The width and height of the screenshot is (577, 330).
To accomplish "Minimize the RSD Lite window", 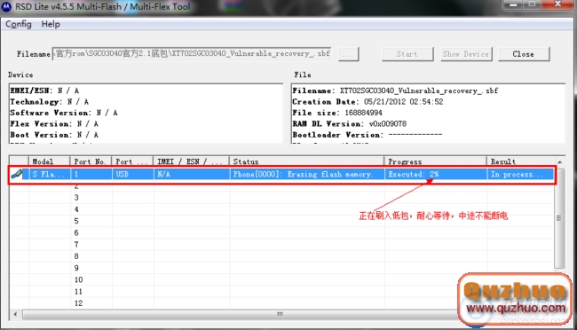I will (513, 4).
